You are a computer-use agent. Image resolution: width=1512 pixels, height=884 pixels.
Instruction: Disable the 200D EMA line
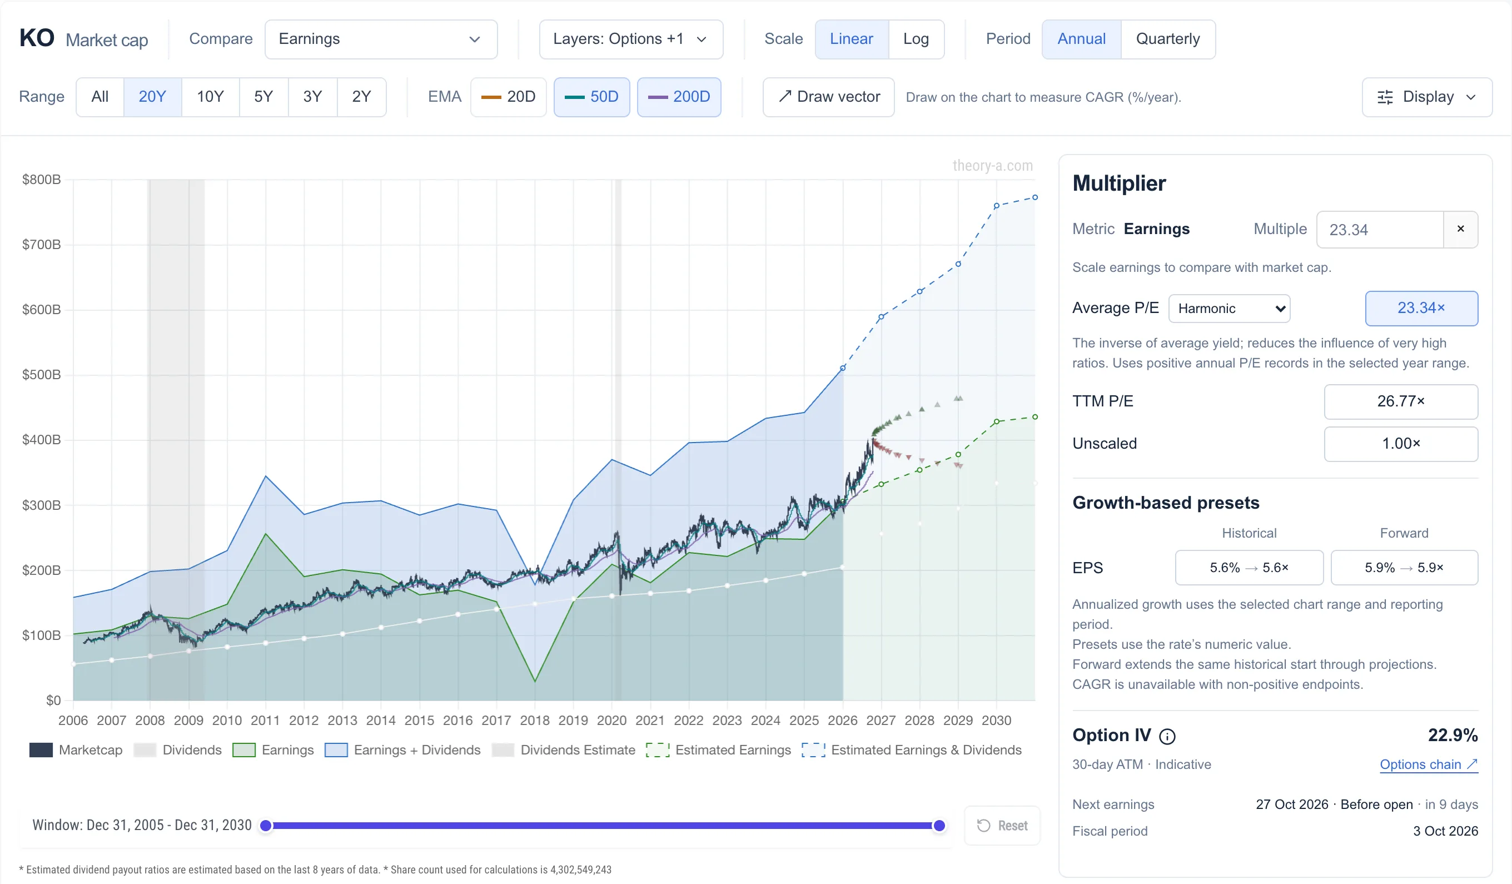(679, 97)
